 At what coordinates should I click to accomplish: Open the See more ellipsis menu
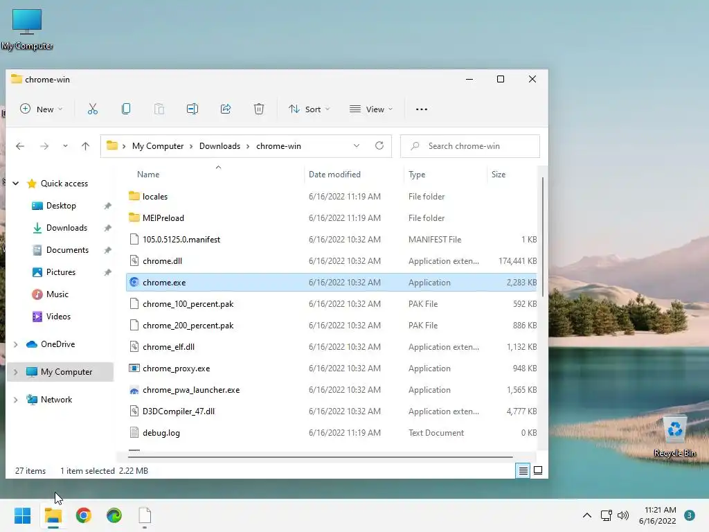422,109
